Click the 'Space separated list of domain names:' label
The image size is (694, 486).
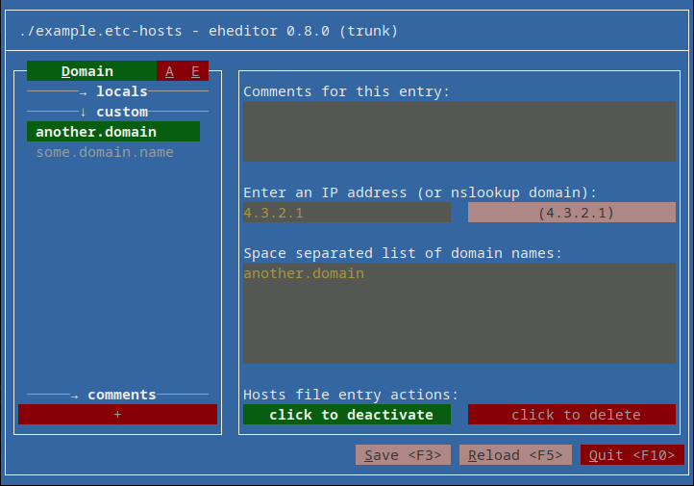coord(403,253)
